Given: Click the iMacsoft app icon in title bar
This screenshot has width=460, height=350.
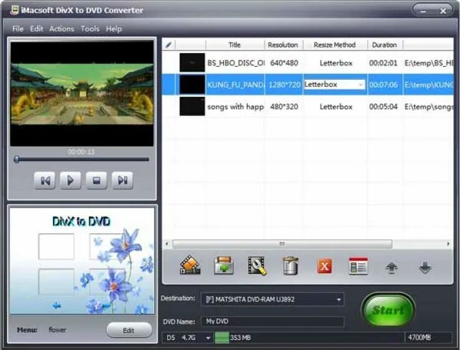Looking at the screenshot, I should 14,10.
